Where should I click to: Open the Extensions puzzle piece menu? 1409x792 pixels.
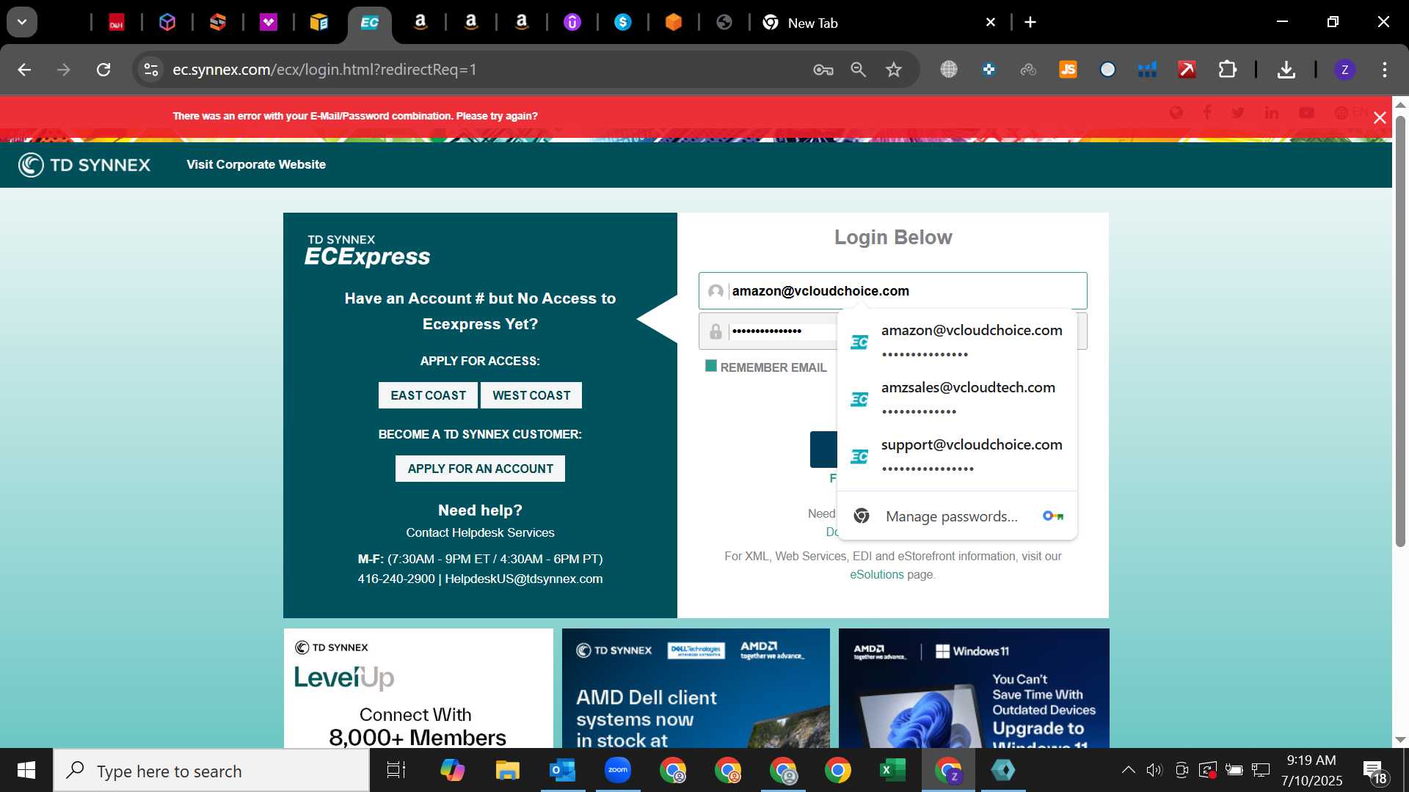[x=1227, y=70]
